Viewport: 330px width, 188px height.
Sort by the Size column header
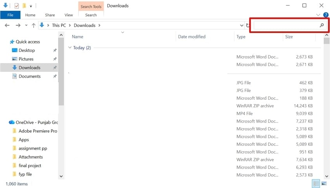(x=289, y=37)
